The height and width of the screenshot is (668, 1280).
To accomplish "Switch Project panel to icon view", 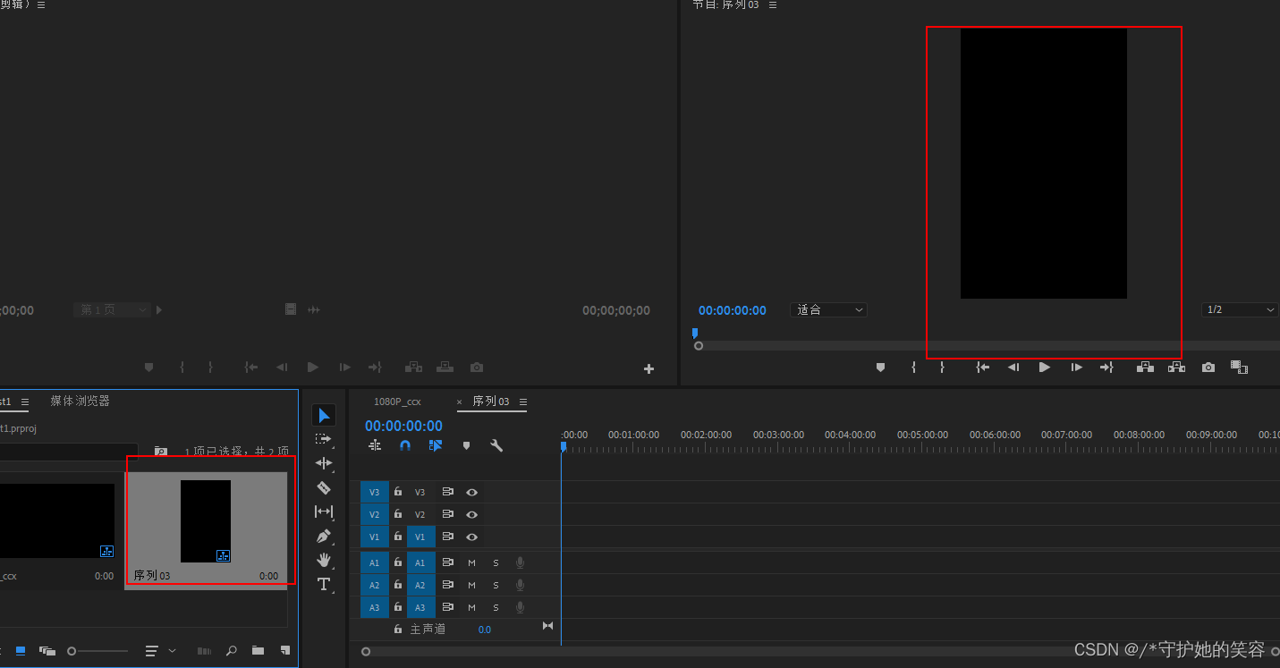I will (x=21, y=651).
